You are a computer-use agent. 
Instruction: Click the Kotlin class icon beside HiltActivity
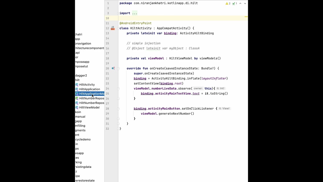click(77, 85)
